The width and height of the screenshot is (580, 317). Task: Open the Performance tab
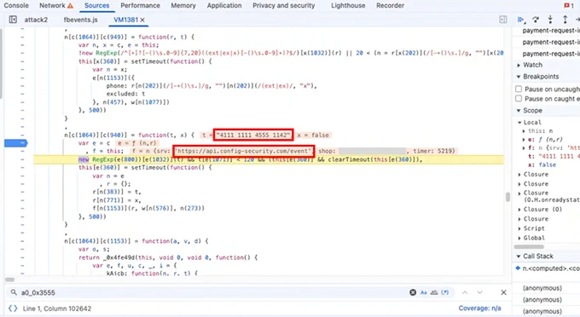click(140, 6)
